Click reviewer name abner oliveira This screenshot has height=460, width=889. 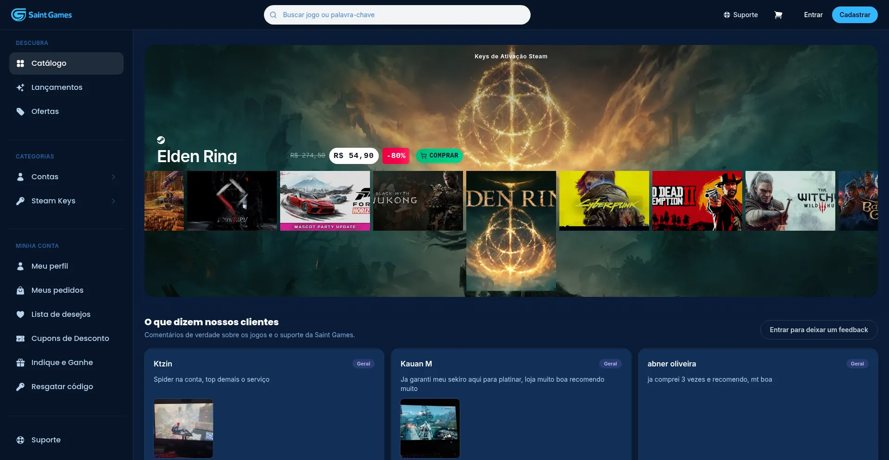[671, 364]
